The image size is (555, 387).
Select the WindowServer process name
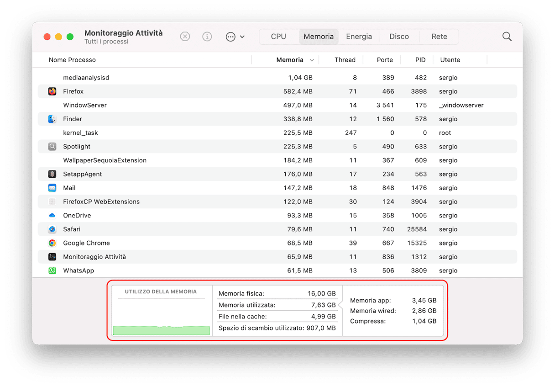tap(85, 105)
